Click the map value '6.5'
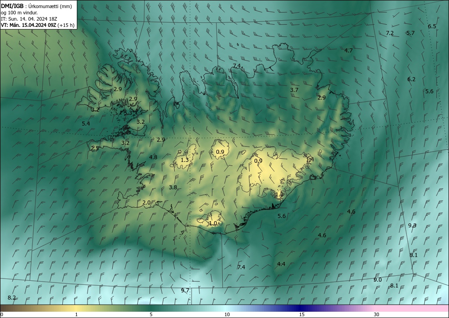The image size is (449, 318). click(432, 26)
